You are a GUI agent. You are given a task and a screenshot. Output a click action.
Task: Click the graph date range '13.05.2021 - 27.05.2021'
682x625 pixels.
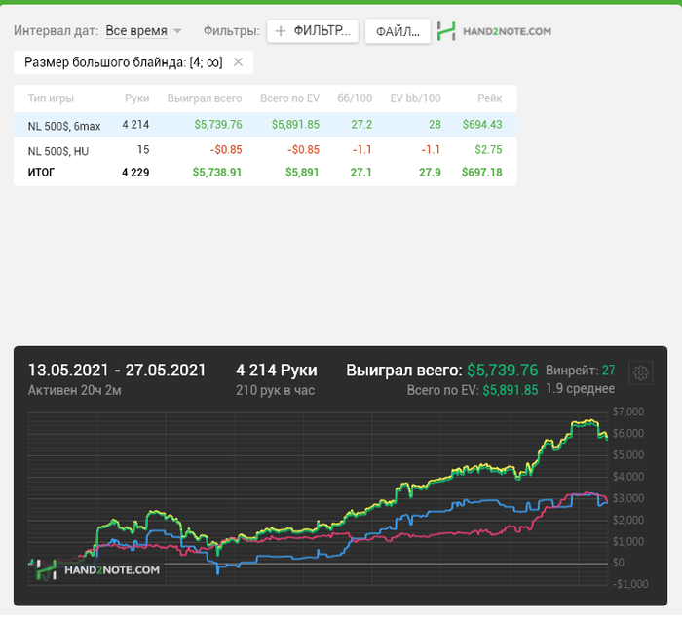(x=117, y=371)
